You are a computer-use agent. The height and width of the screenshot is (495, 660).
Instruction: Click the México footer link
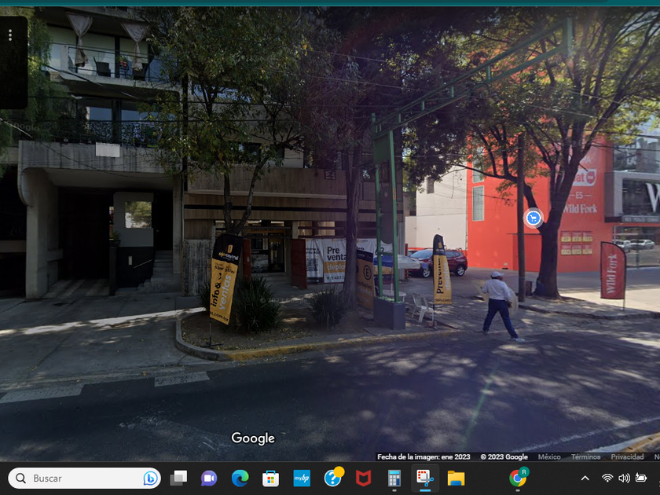[x=549, y=457]
